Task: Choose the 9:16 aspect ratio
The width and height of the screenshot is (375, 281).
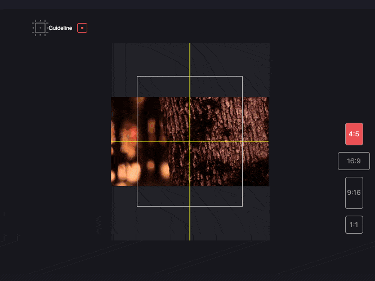Action: (354, 193)
